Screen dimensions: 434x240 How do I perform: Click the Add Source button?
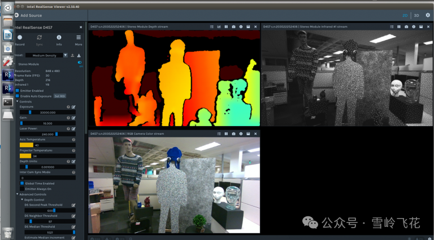pyautogui.click(x=27, y=15)
